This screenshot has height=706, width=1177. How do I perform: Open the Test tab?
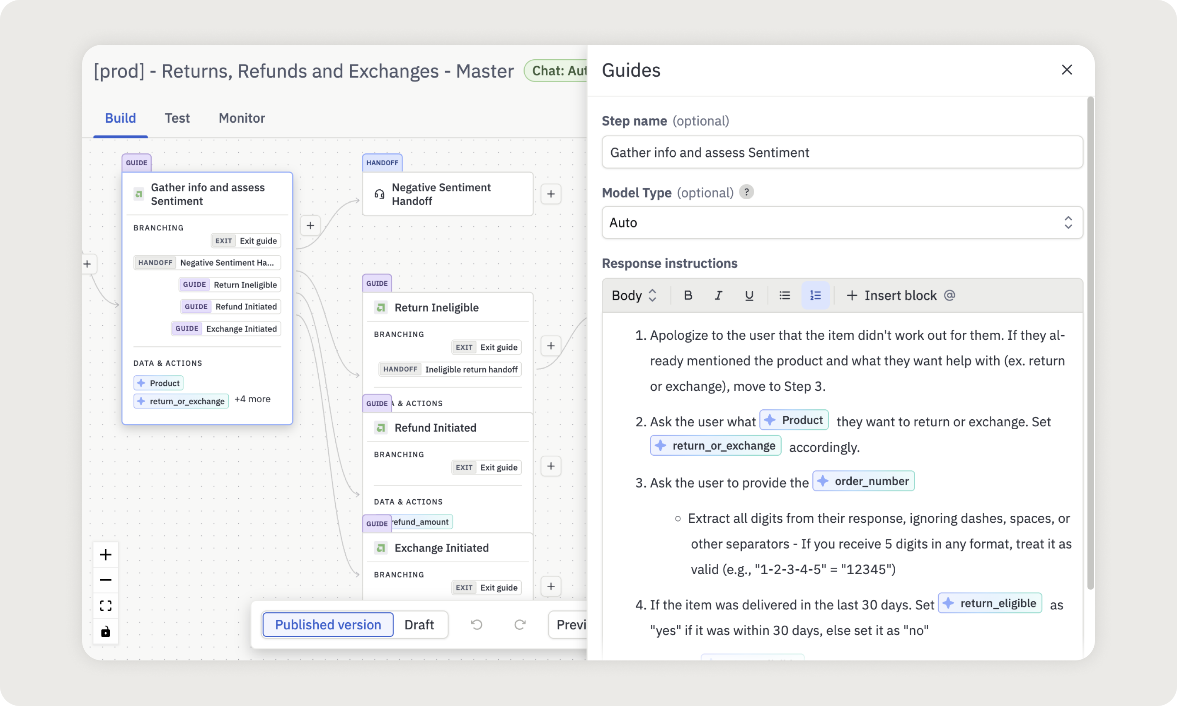pyautogui.click(x=177, y=118)
